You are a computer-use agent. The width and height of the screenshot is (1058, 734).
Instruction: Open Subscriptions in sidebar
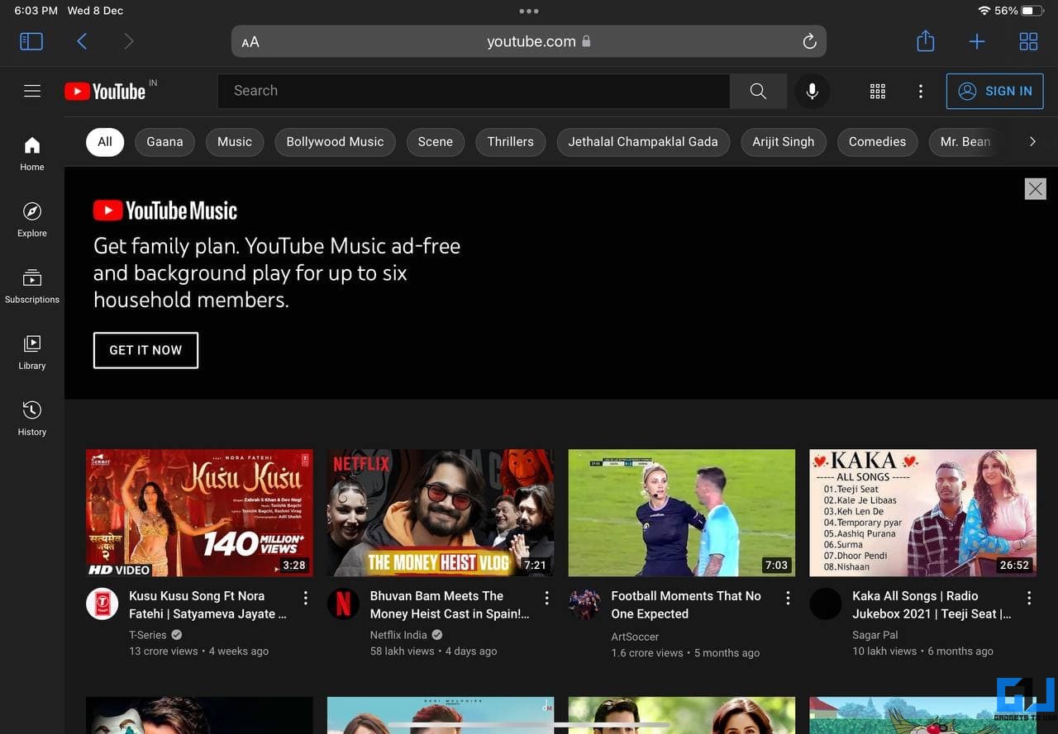(x=32, y=286)
